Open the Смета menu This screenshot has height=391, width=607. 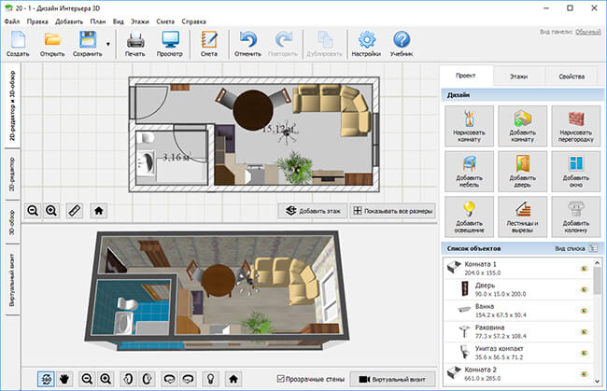(165, 21)
